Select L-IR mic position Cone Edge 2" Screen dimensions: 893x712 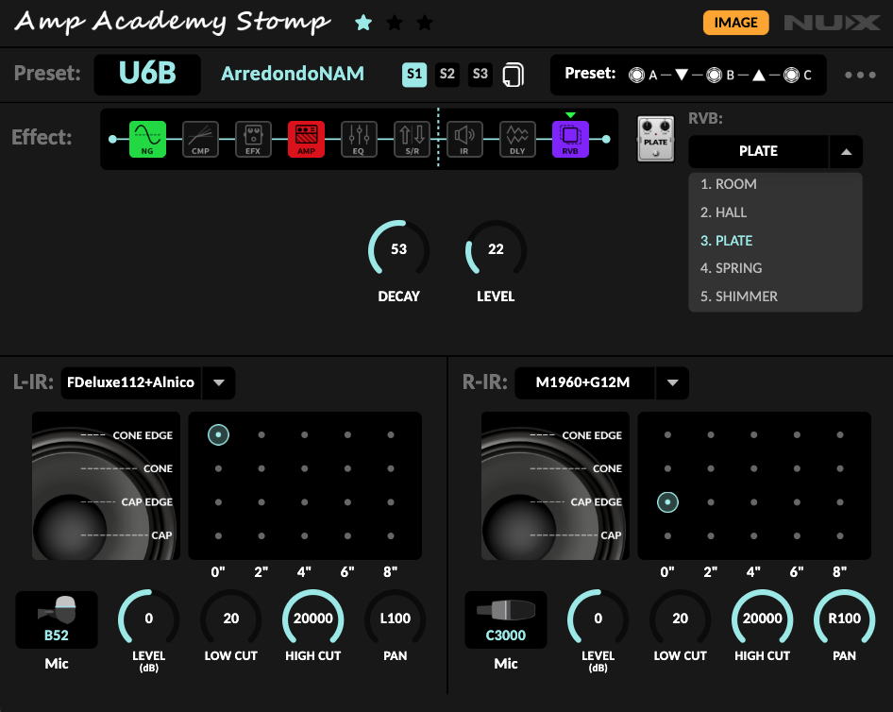(x=261, y=435)
